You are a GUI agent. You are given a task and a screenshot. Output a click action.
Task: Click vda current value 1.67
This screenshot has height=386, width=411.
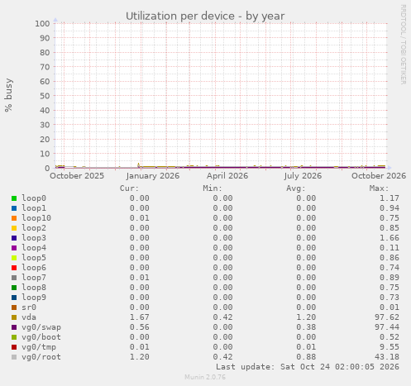tap(140, 317)
